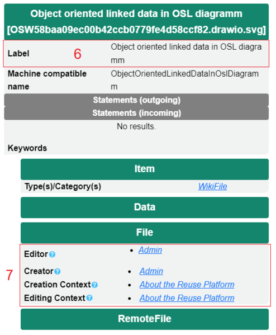Image resolution: width=276 pixels, height=335 pixels.
Task: Select the 'No results.' text
Action: [x=136, y=126]
